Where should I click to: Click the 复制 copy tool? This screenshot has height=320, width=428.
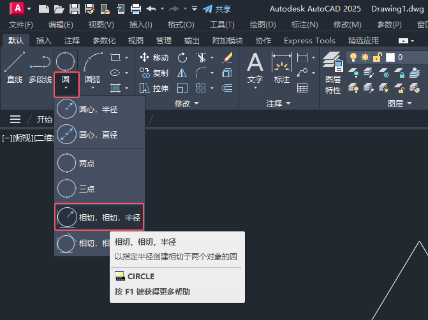pyautogui.click(x=154, y=73)
